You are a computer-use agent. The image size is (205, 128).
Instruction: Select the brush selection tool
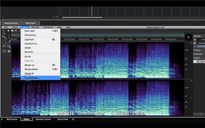[x=9, y=42]
